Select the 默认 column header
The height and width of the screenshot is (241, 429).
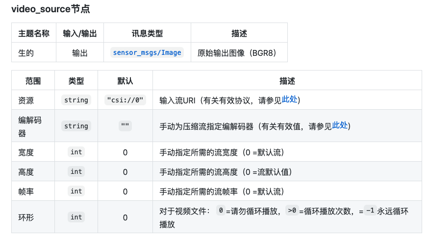125,81
